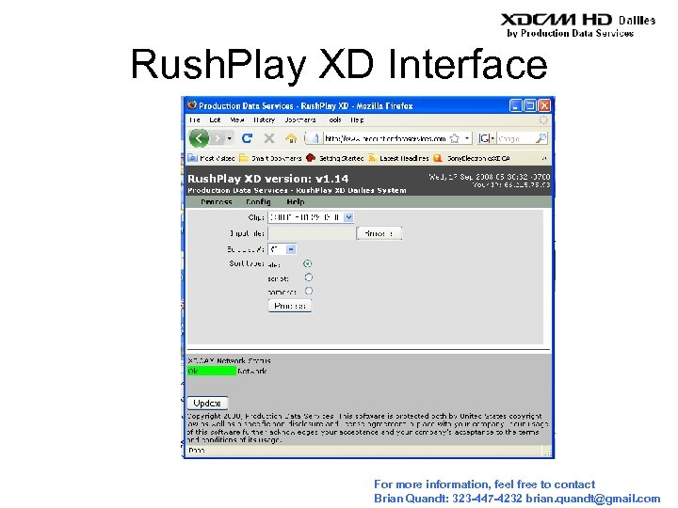The width and height of the screenshot is (678, 508).
Task: Open the SonyElectronics bookmark
Action: (x=472, y=158)
